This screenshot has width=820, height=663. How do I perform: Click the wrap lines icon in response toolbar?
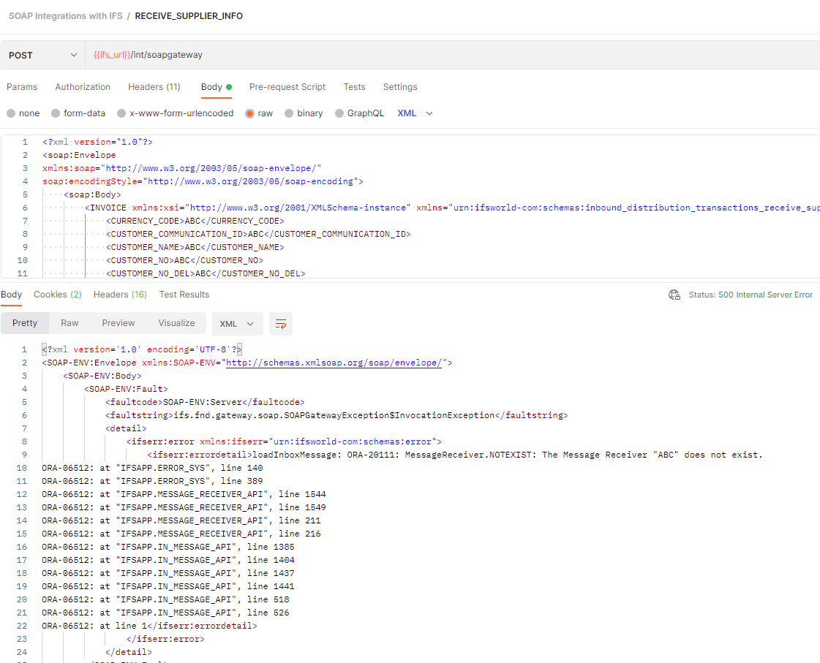click(281, 324)
